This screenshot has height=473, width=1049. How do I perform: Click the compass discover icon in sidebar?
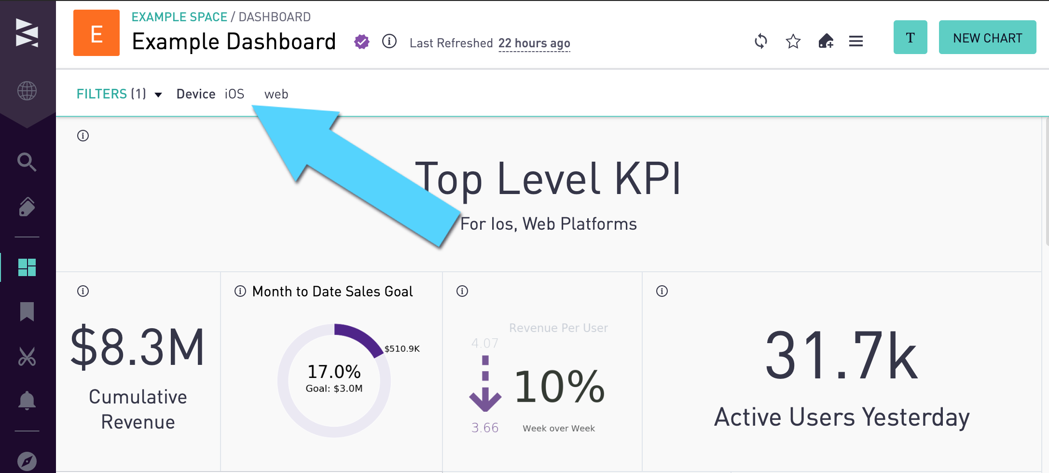[x=27, y=461]
